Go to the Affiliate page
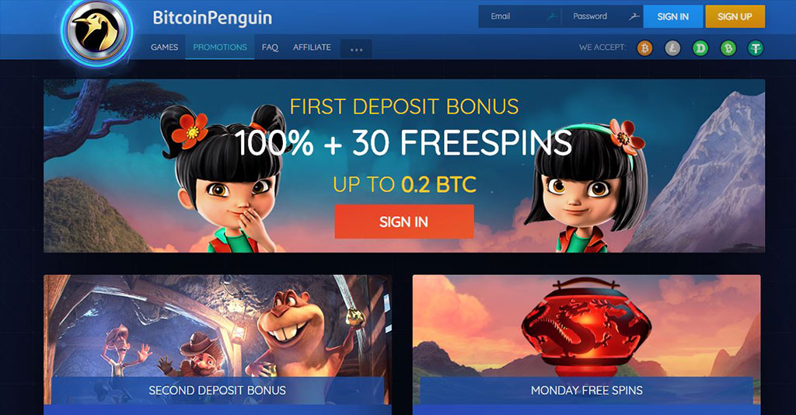This screenshot has height=415, width=796. click(312, 47)
